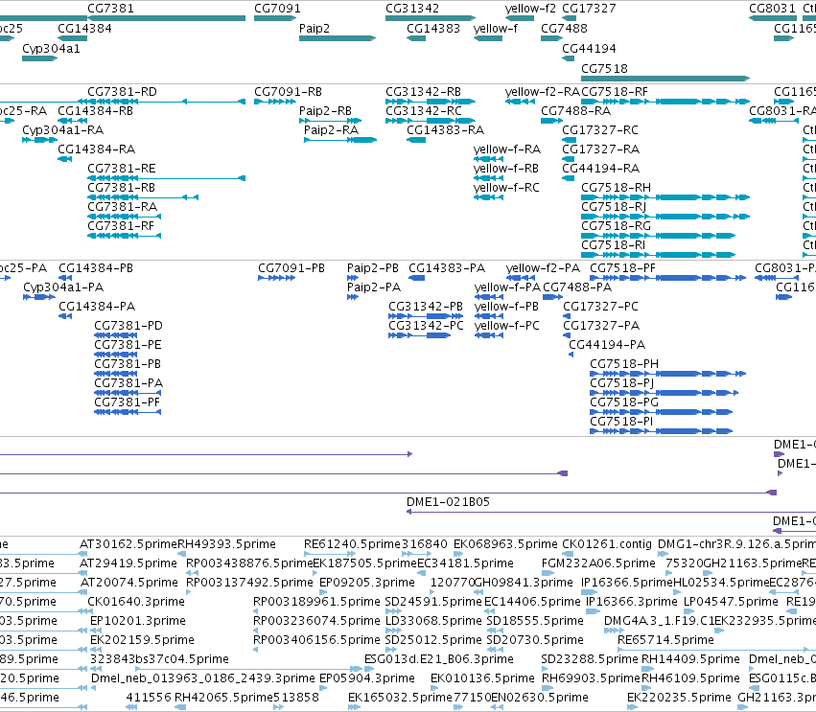Click the long CG7518 gene bar
This screenshot has height=712, width=816.
point(665,79)
